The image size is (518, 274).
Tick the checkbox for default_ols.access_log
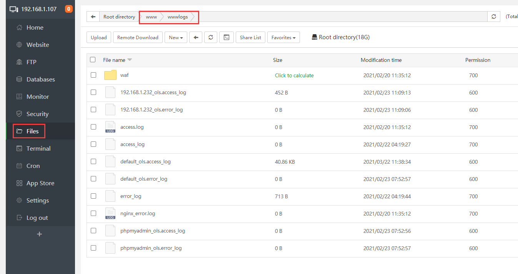[x=93, y=161]
